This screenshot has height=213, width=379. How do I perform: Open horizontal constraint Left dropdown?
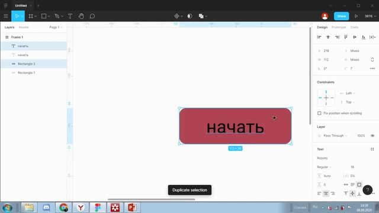coord(351,93)
